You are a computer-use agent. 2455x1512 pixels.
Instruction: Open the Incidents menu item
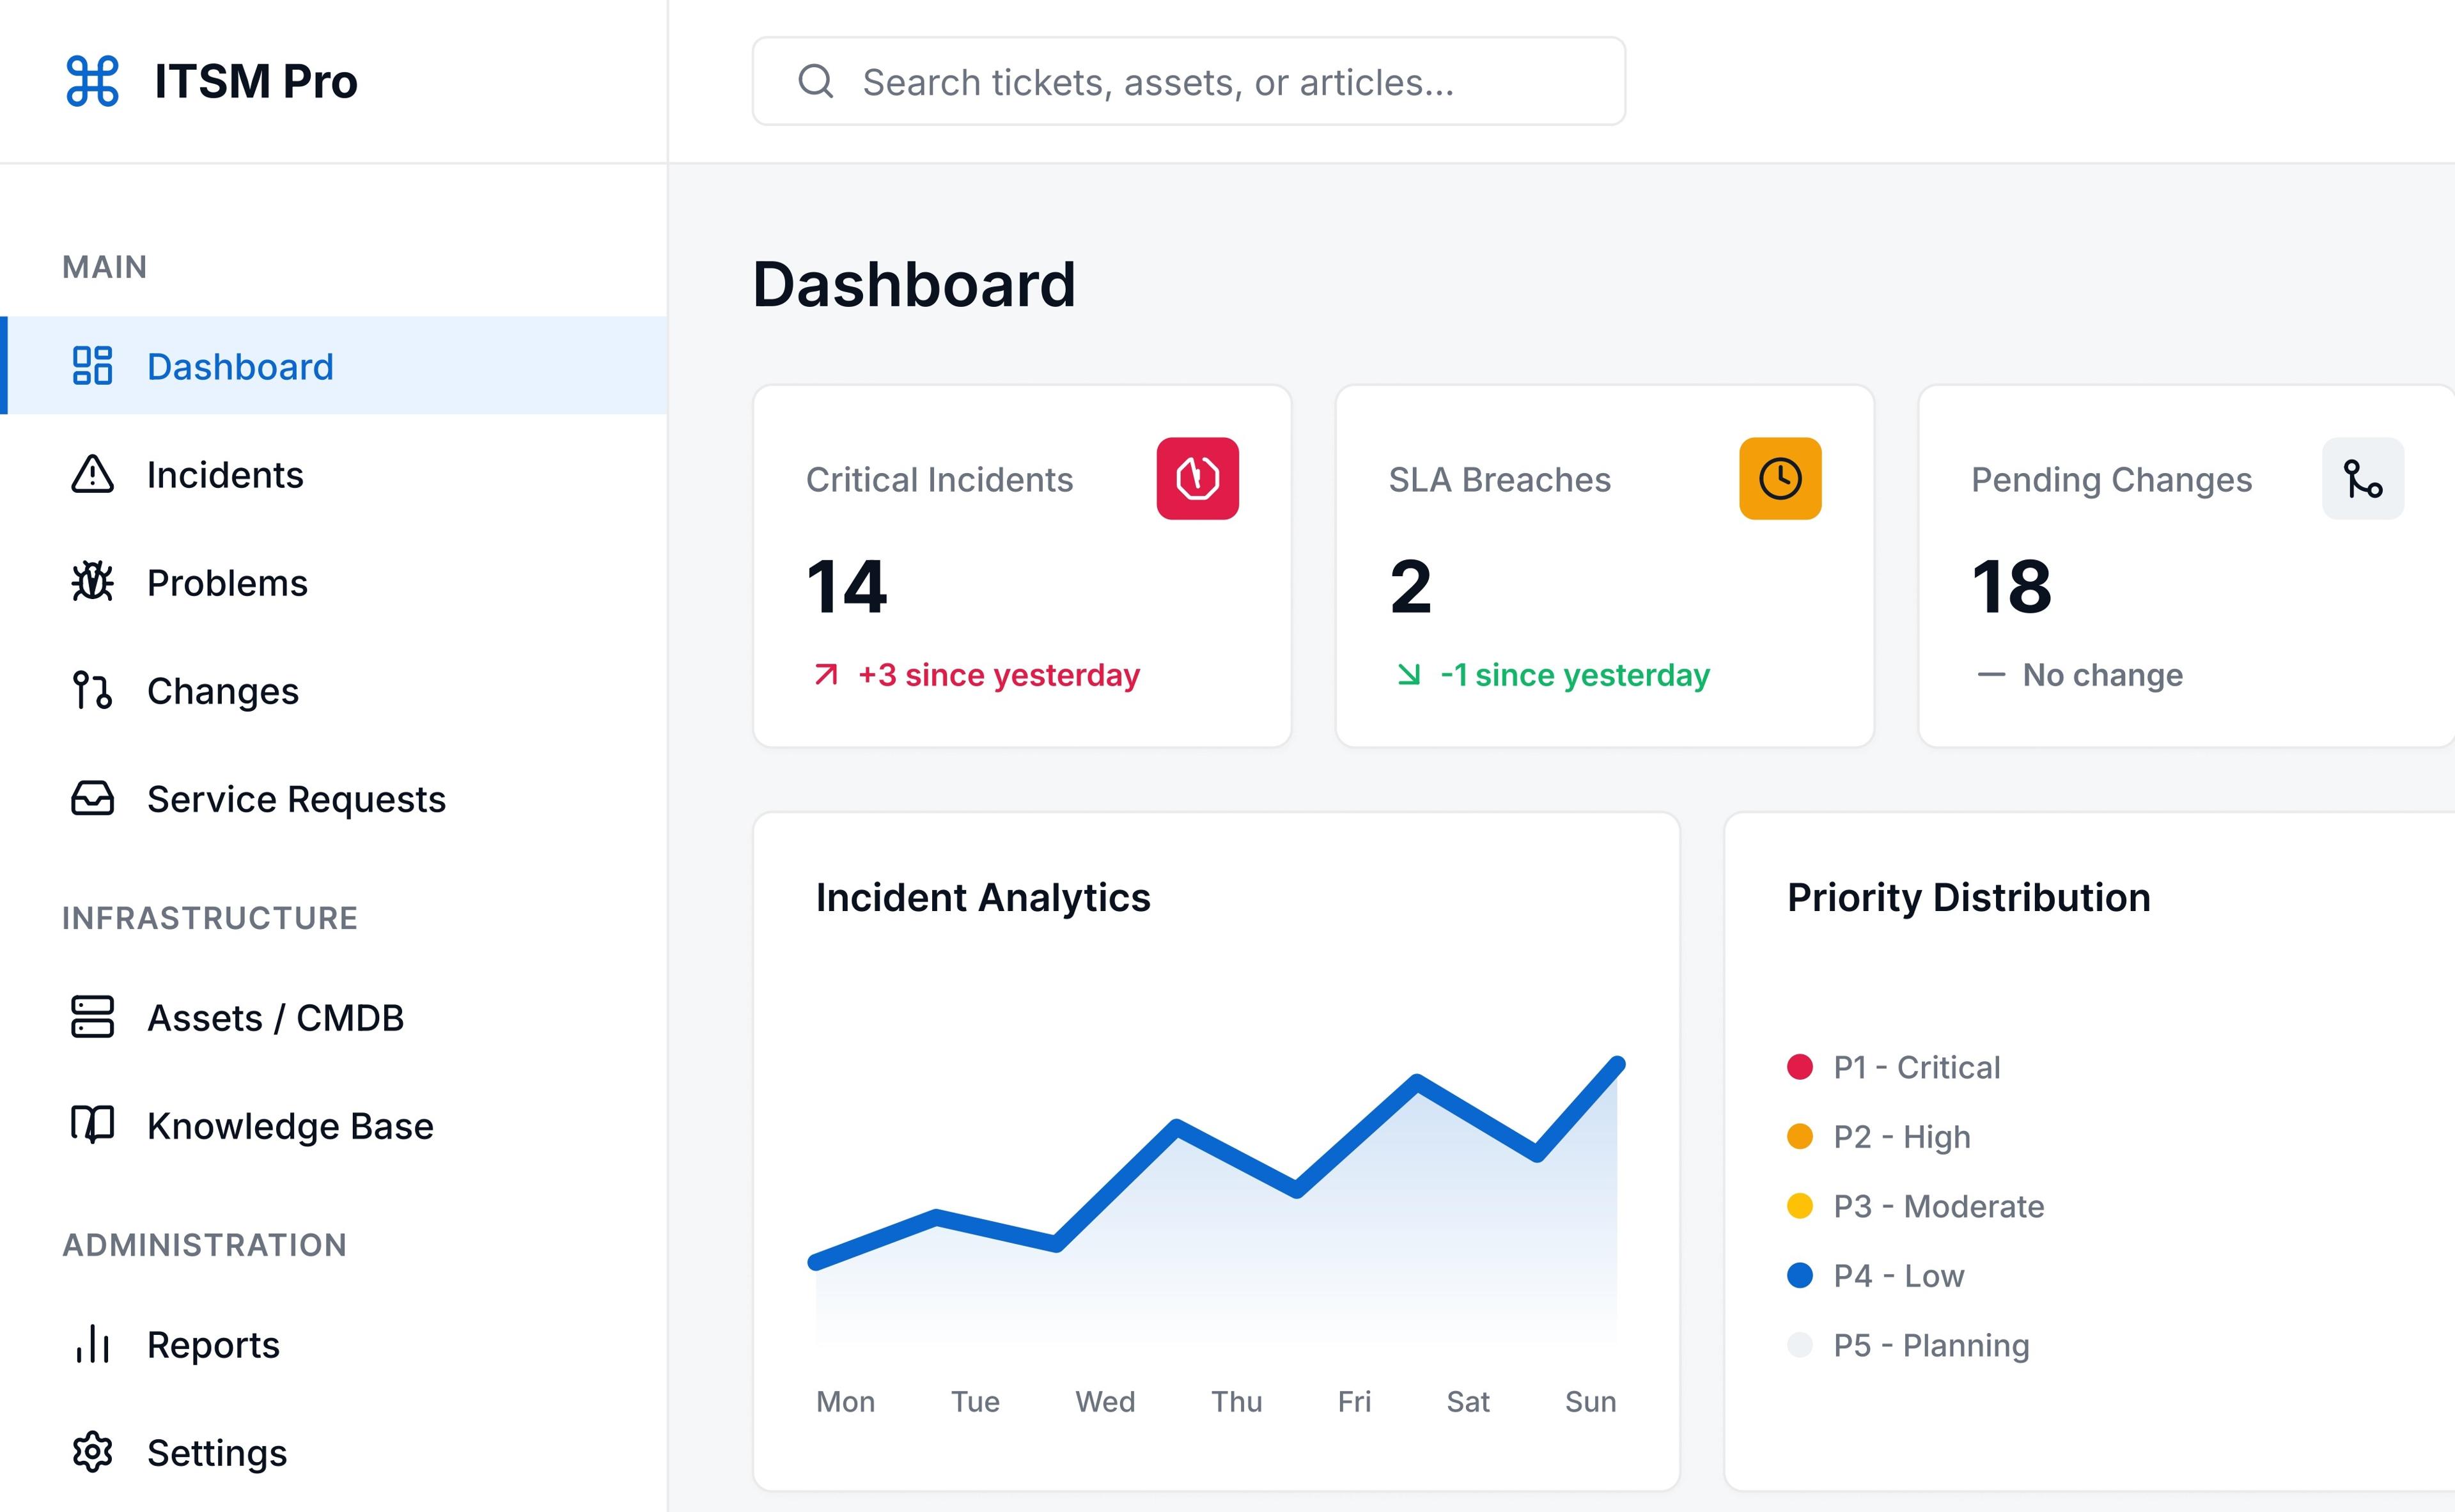225,475
